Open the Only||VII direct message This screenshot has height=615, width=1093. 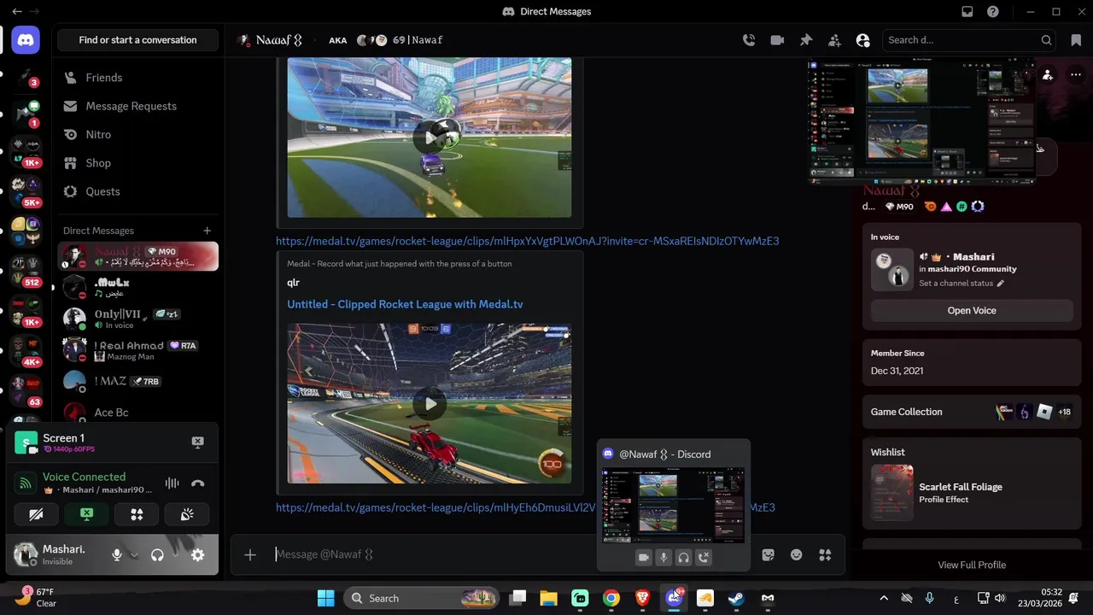137,319
